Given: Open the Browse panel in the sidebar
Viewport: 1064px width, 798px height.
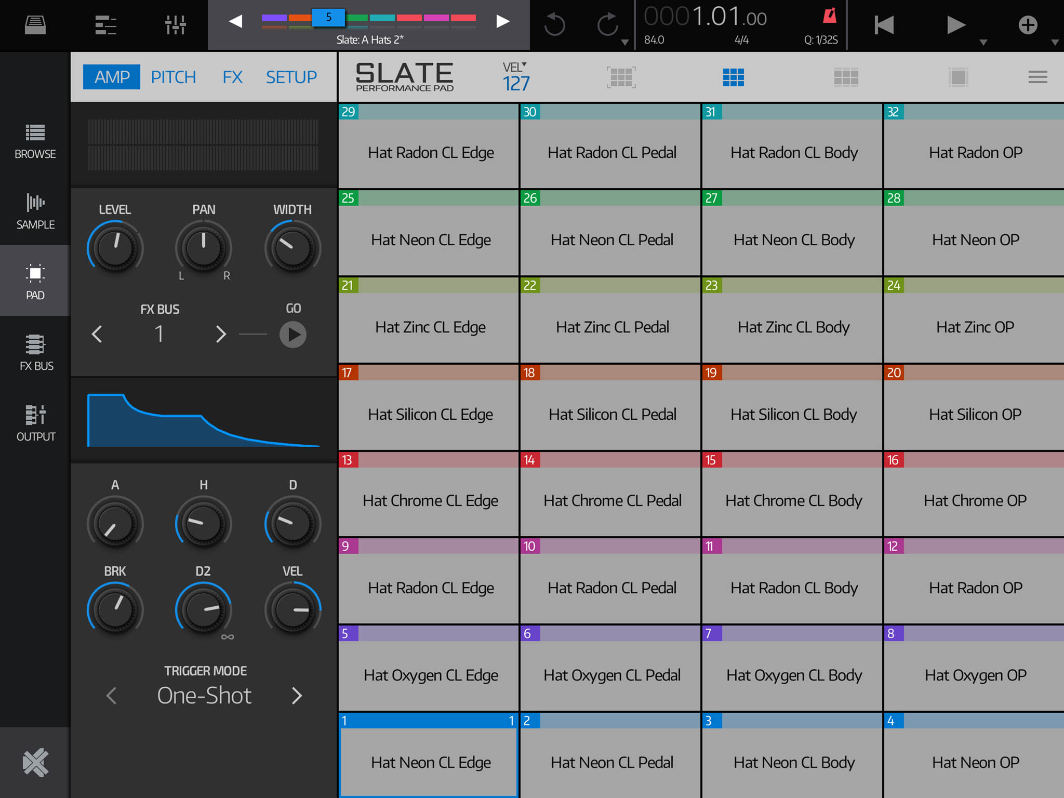Looking at the screenshot, I should coord(34,141).
